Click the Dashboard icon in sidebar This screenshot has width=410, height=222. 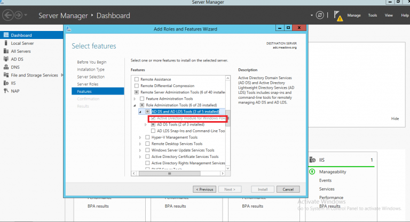[x=6, y=35]
